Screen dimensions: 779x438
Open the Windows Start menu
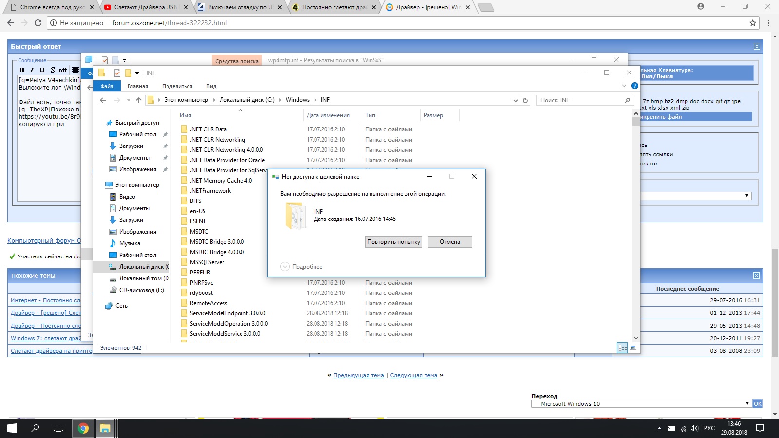12,428
